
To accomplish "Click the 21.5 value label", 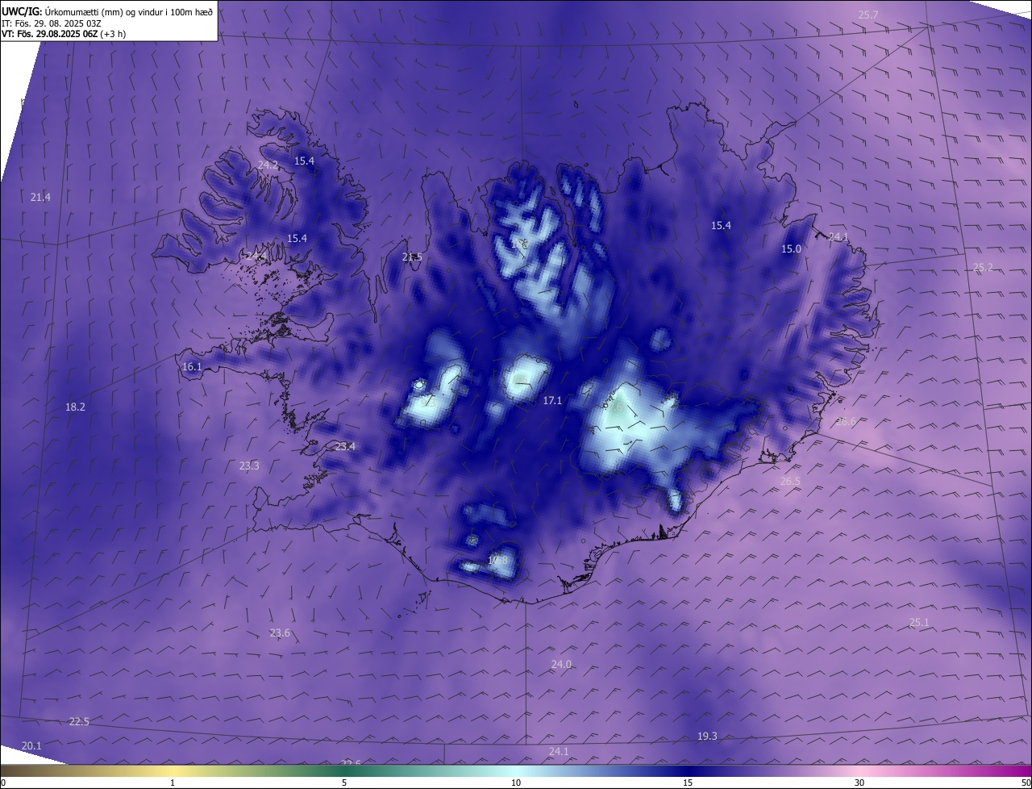I will tap(412, 257).
